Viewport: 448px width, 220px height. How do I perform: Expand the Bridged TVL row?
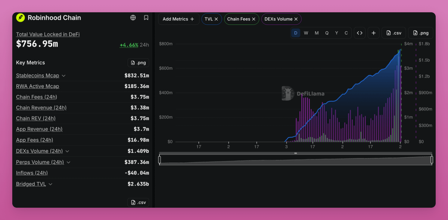click(x=50, y=184)
